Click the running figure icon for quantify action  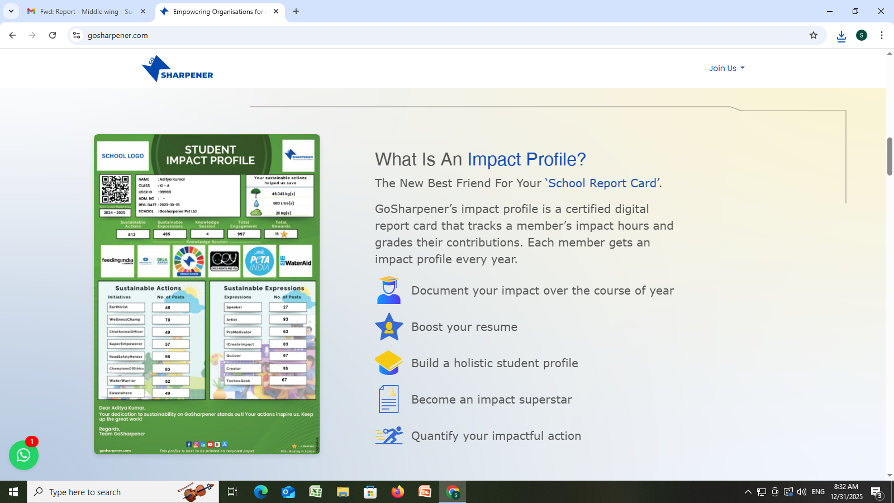[389, 435]
